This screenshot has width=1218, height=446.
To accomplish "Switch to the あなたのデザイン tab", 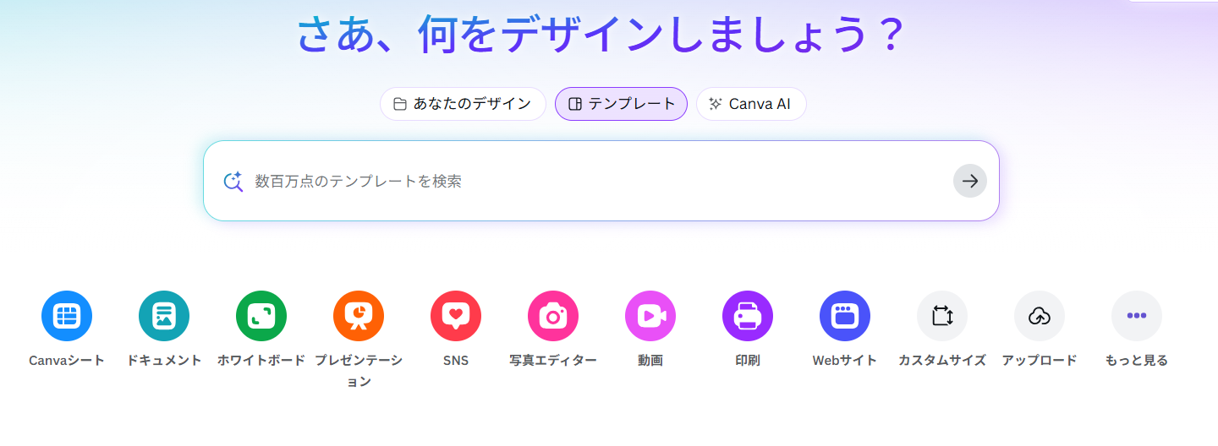I will (463, 104).
